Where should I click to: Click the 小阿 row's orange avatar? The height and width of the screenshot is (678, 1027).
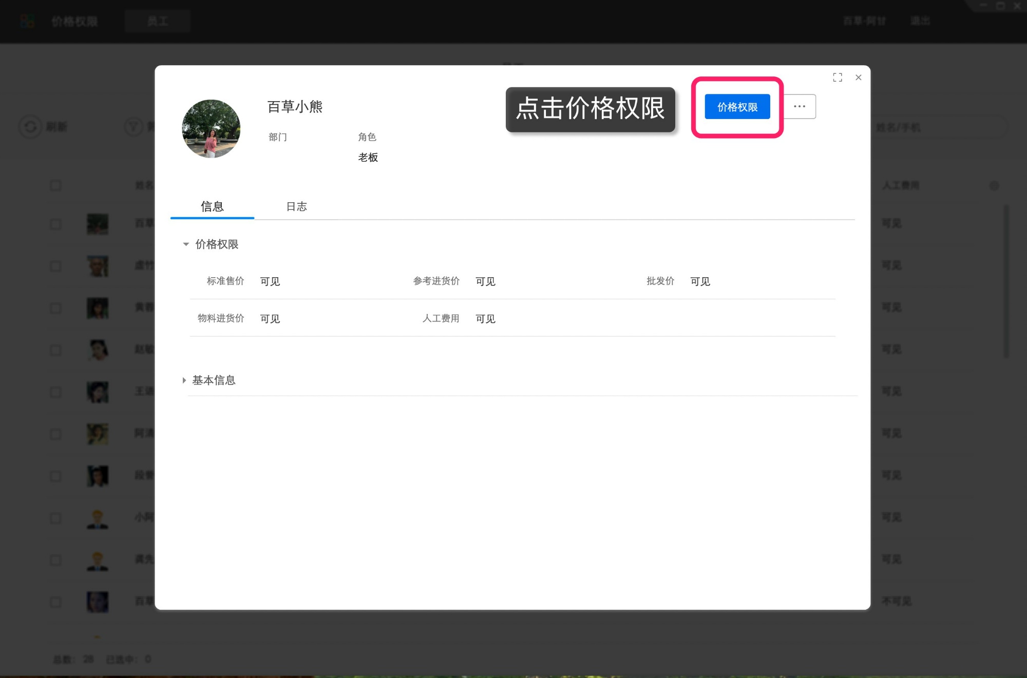pos(98,518)
